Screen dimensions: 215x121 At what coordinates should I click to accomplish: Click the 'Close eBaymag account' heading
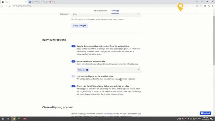coord(58,107)
